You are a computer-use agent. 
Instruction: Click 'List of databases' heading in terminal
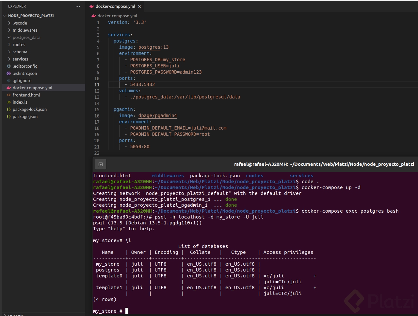203,246
